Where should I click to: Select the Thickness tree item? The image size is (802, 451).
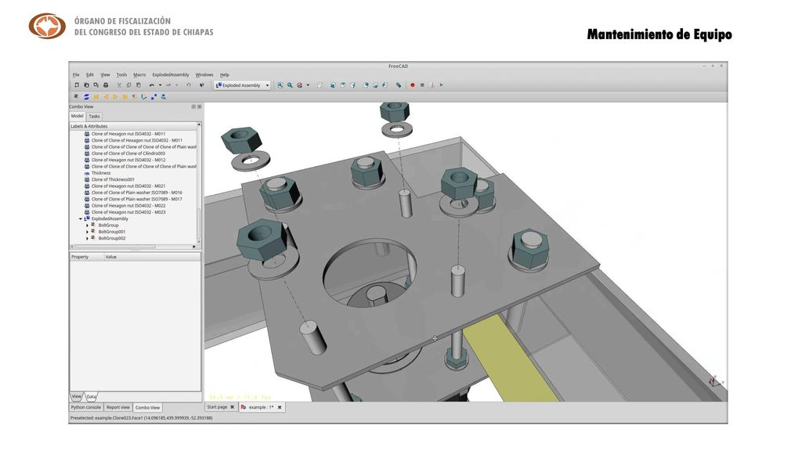tap(101, 173)
